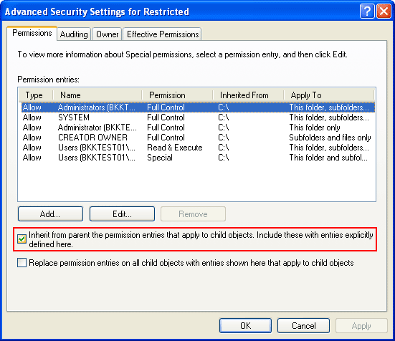The width and height of the screenshot is (395, 341).
Task: Sort by the Type column header
Action: [36, 95]
